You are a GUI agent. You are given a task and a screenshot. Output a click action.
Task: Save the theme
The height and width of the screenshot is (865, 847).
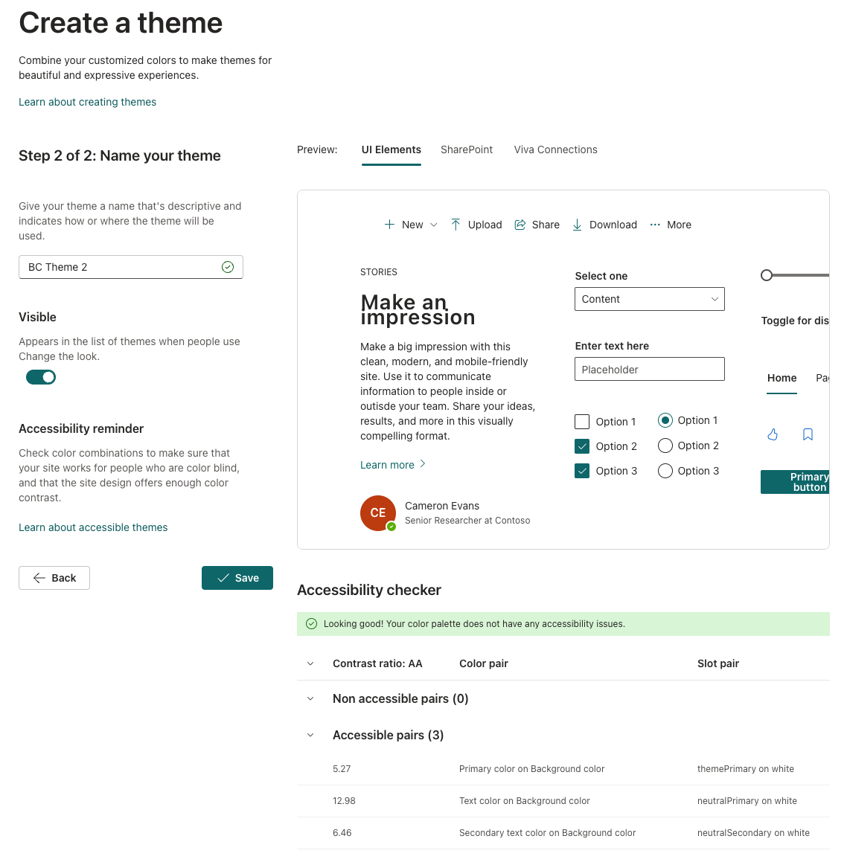pos(237,578)
